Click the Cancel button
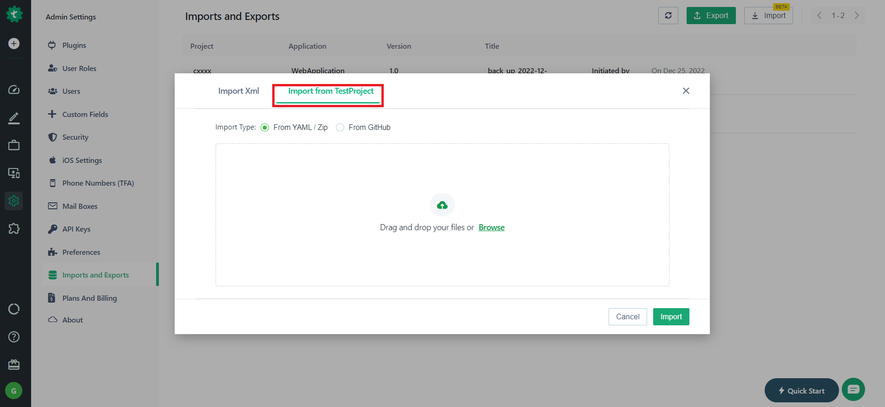This screenshot has height=407, width=885. coord(628,317)
